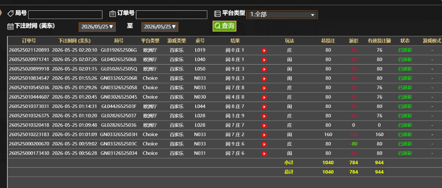
Task: Click table number N030
Action: tap(200, 97)
